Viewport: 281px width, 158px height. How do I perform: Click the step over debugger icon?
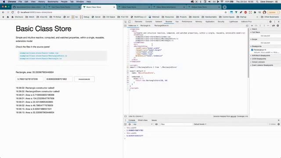(x=256, y=25)
